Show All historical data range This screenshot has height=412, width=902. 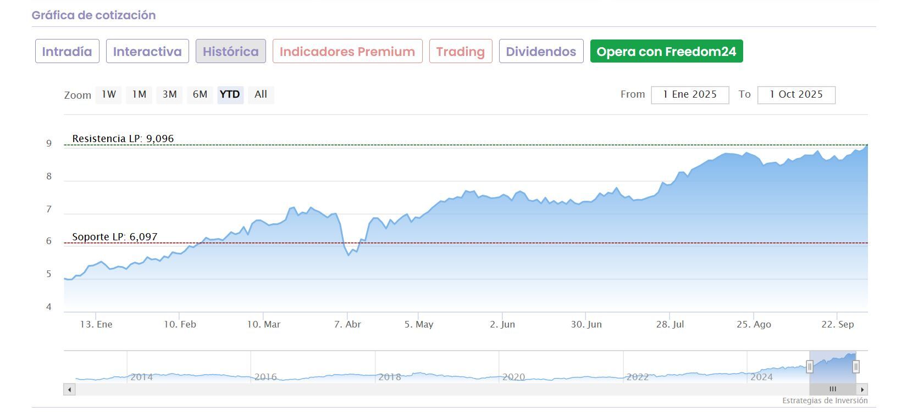(x=261, y=94)
